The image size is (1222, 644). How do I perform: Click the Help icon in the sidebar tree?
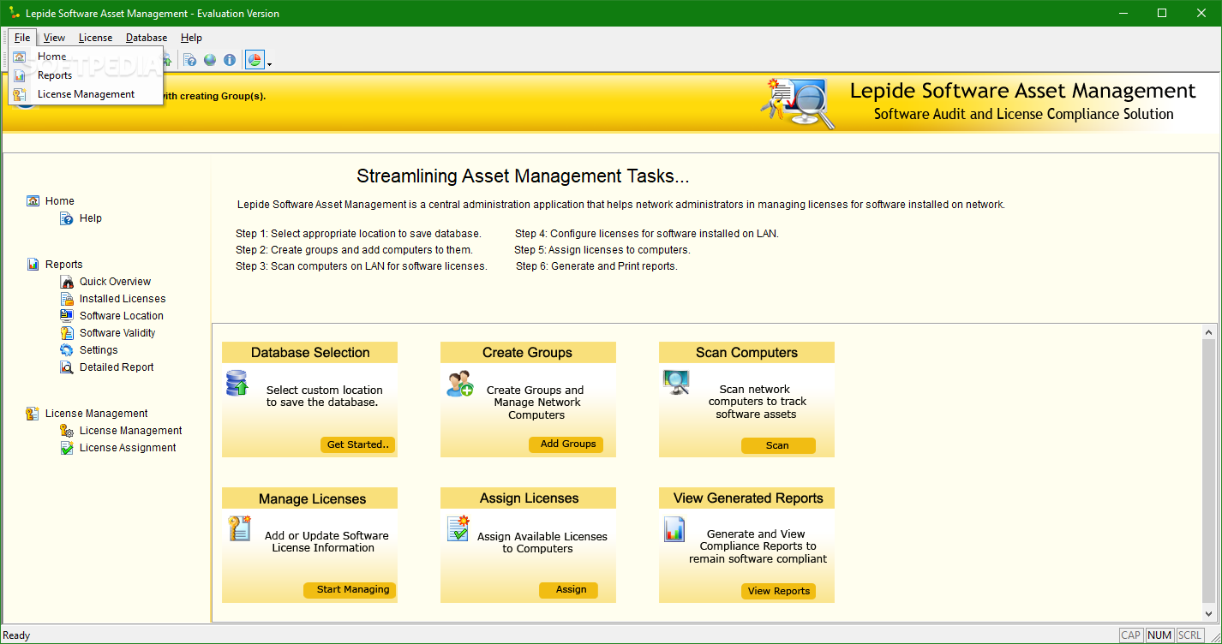tap(66, 218)
